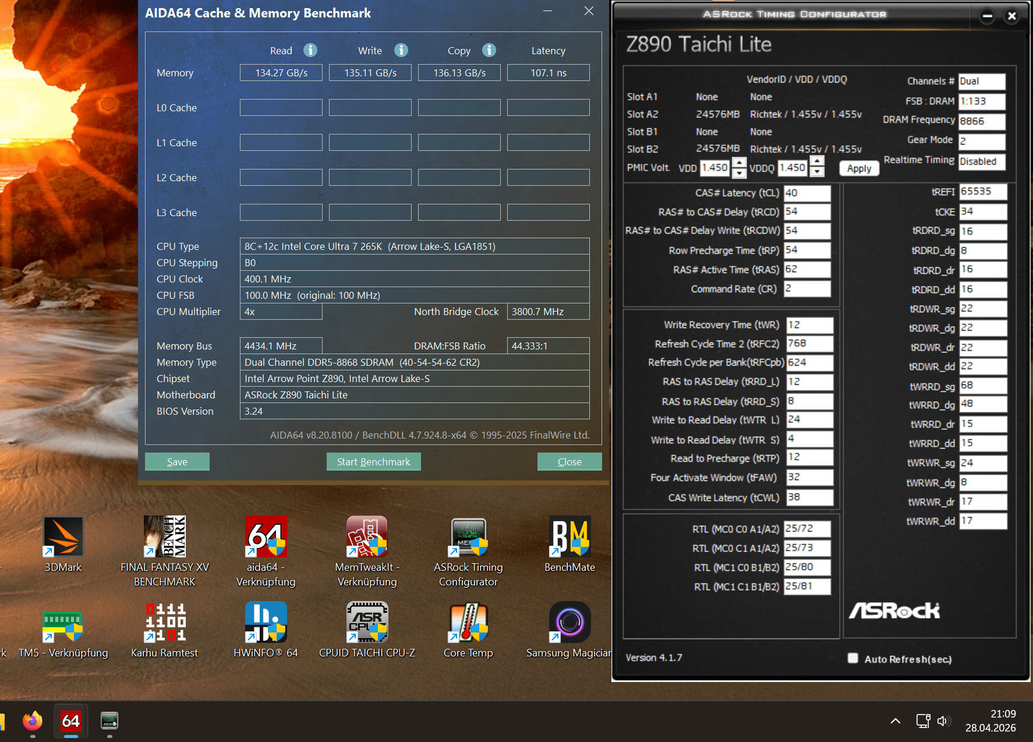Click the CAS# Latency (tCL) field

tap(807, 193)
